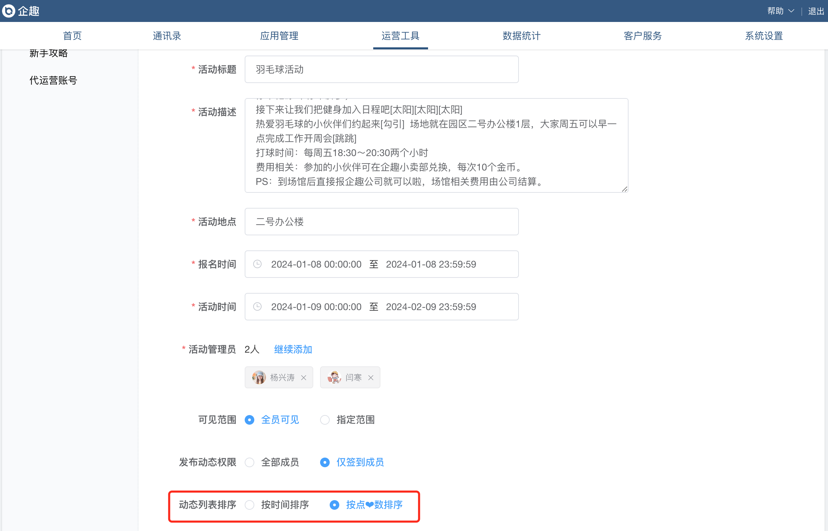The image size is (828, 531).
Task: Choose 全员可见 visibility radio
Action: [x=250, y=420]
